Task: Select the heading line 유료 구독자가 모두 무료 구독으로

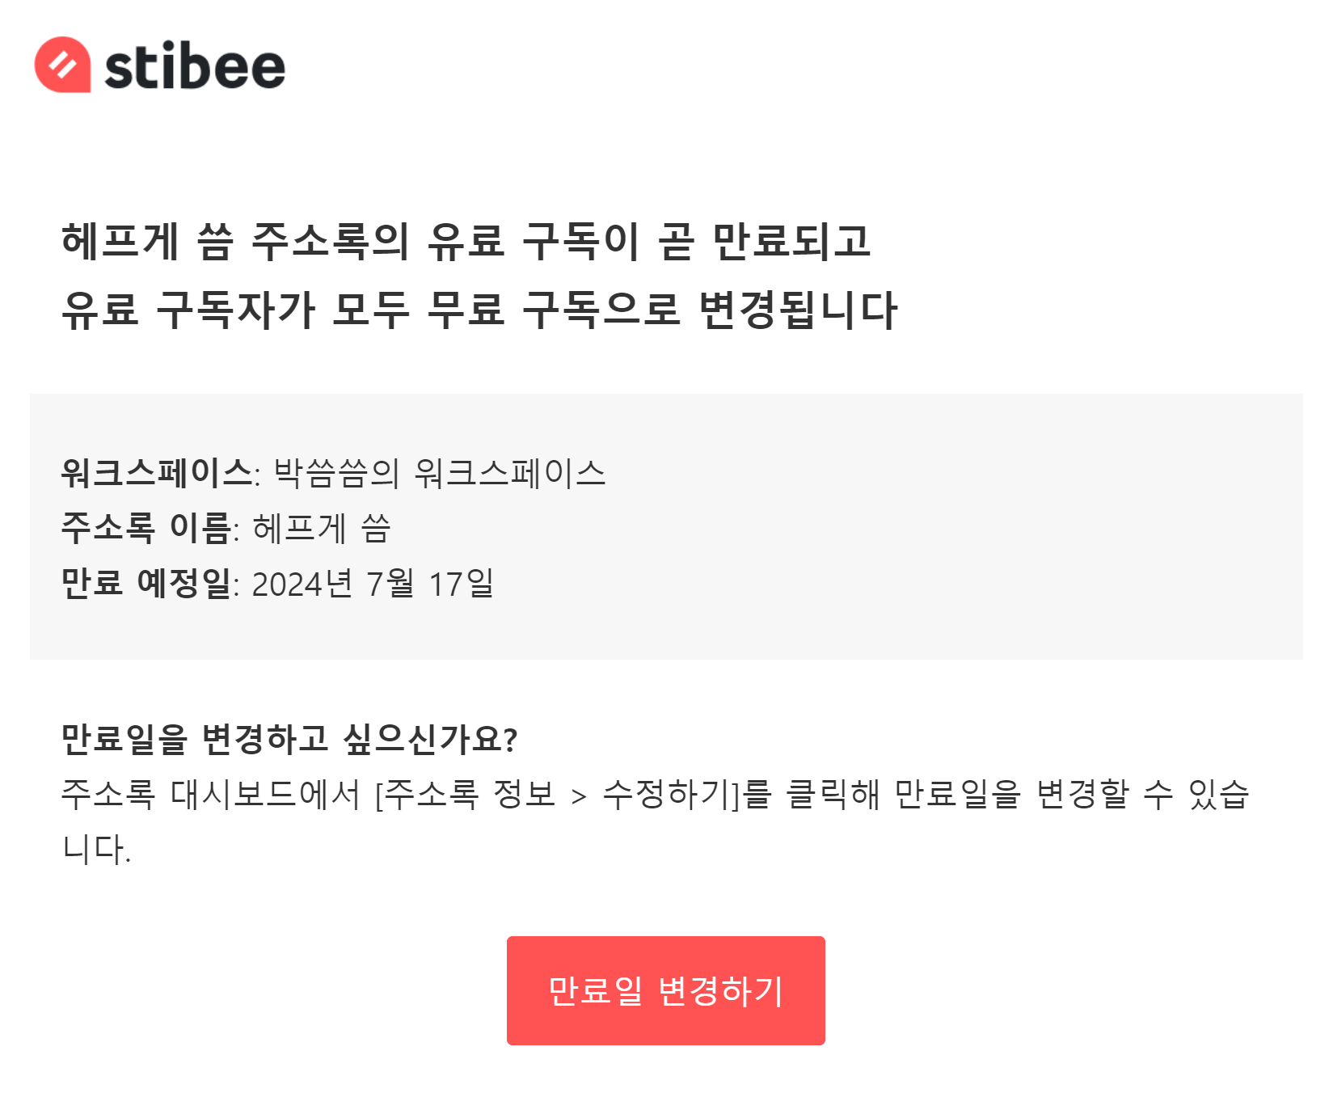Action: point(371,310)
